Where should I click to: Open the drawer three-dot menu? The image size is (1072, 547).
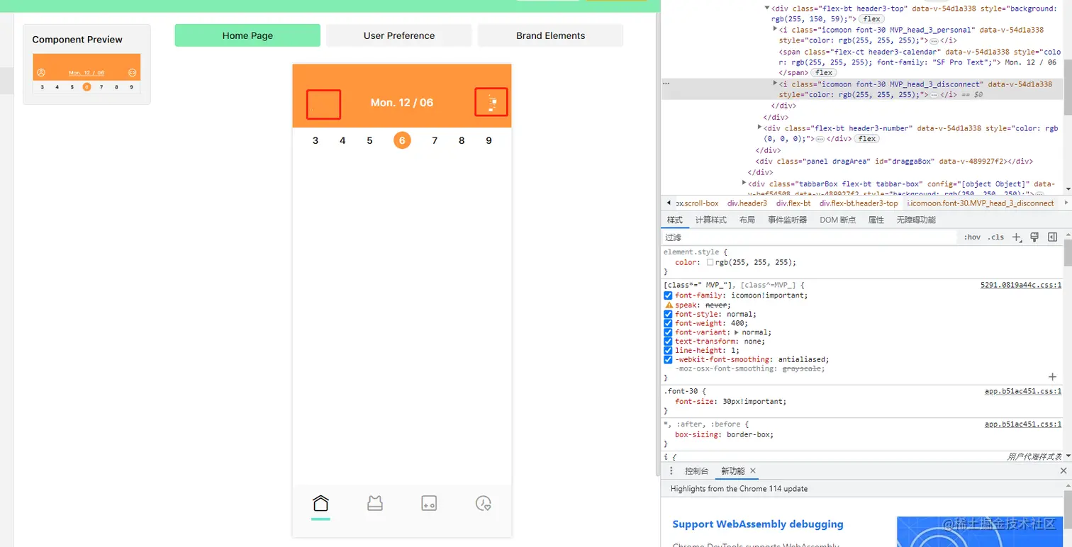[671, 471]
